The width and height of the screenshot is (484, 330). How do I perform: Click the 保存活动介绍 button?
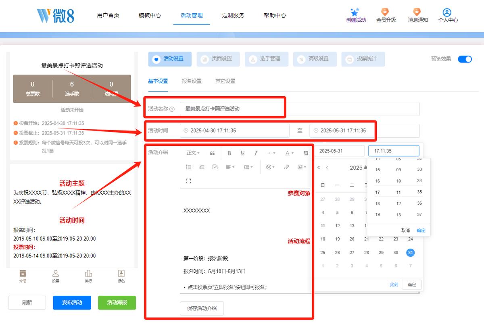click(202, 308)
